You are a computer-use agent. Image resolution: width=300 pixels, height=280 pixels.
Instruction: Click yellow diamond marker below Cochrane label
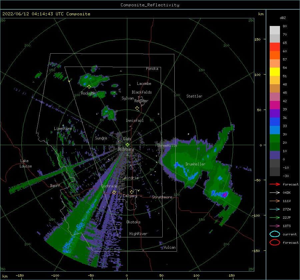coord(114,192)
